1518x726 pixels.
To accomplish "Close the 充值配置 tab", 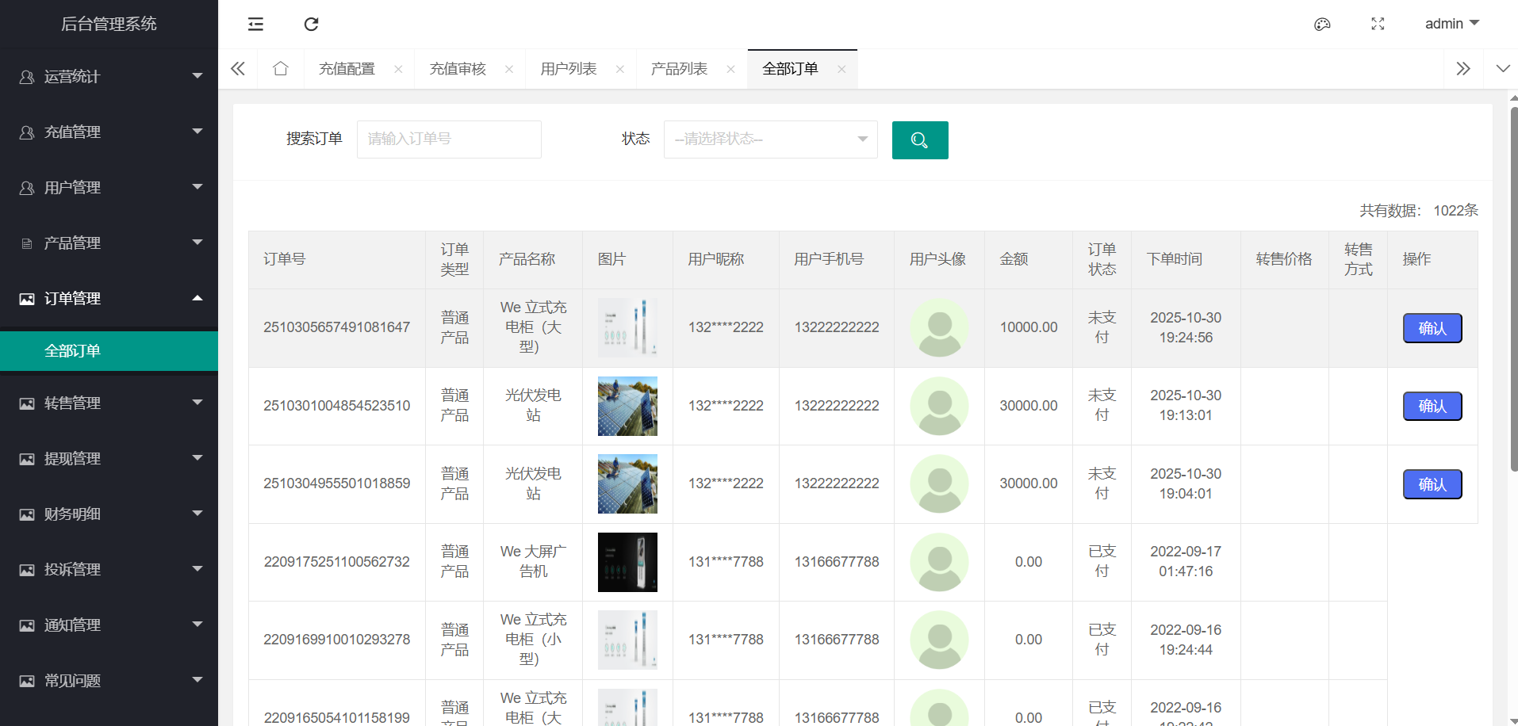I will [x=398, y=69].
